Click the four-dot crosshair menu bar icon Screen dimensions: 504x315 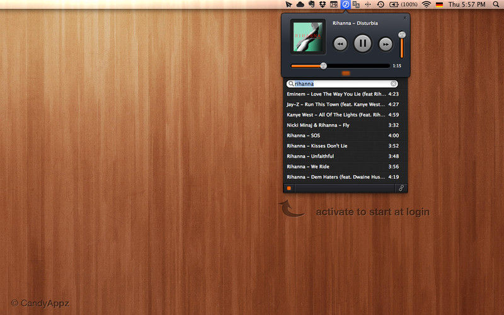pos(368,4)
